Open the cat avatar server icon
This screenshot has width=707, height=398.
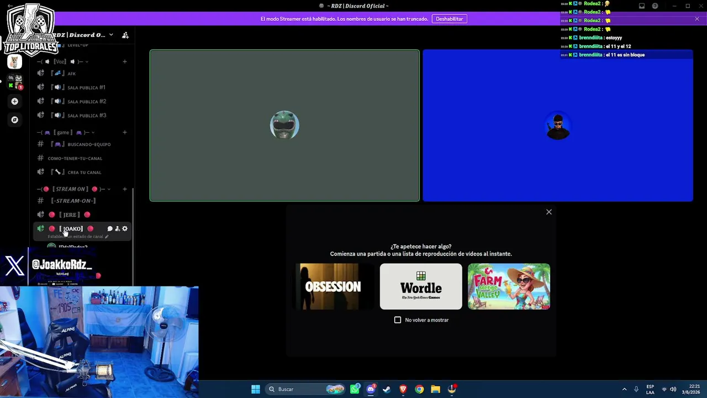(14, 61)
